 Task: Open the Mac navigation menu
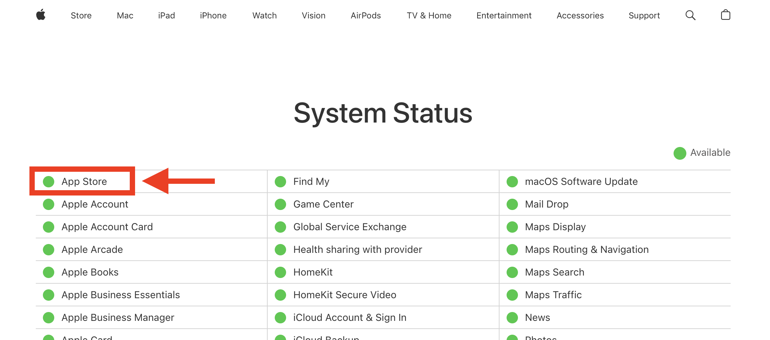tap(125, 16)
